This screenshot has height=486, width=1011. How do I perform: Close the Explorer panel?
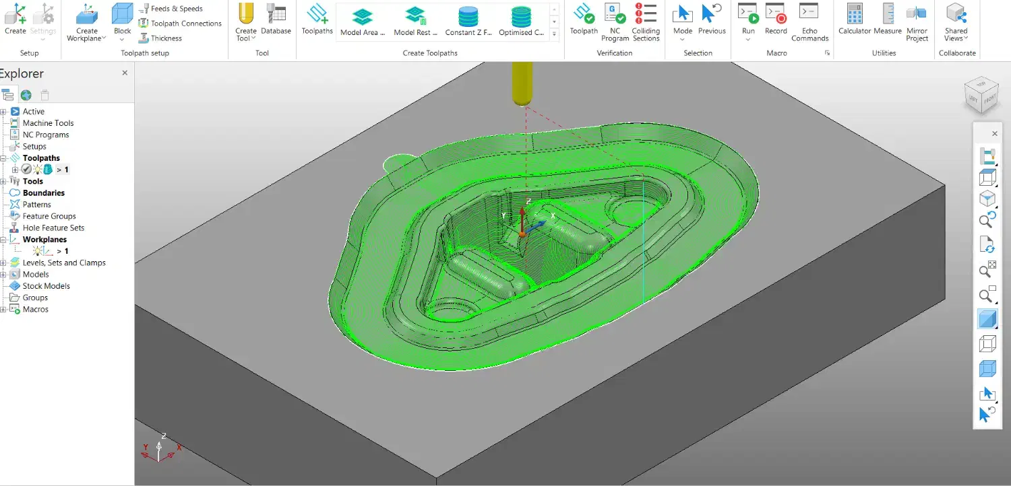point(125,73)
